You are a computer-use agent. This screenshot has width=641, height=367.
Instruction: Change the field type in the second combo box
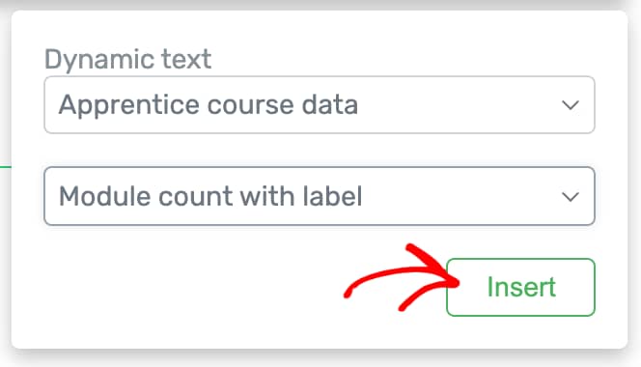320,196
